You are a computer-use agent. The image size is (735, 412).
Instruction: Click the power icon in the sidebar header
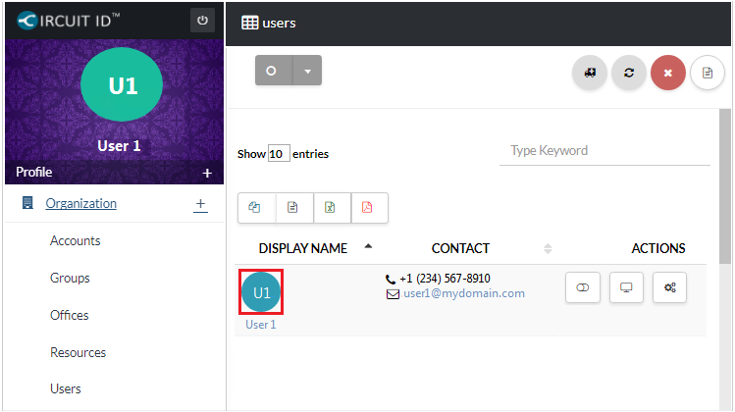tap(202, 21)
